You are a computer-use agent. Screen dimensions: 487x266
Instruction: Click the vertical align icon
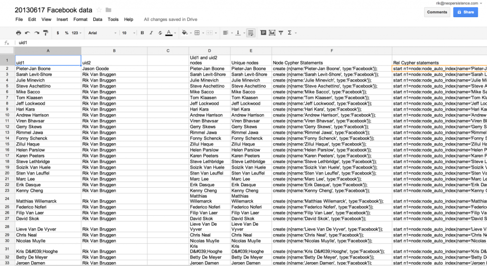coord(238,33)
